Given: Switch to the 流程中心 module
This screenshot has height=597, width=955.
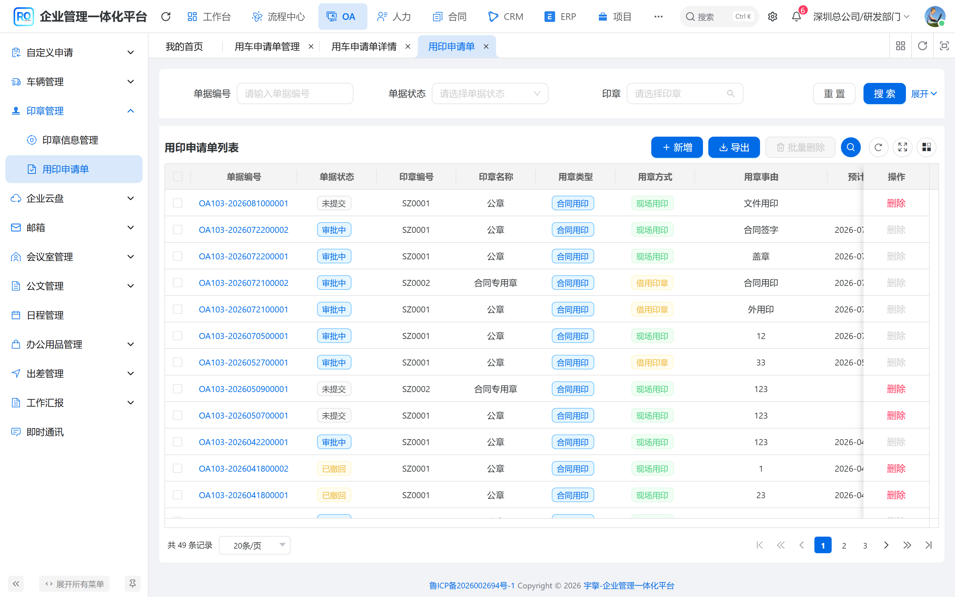Looking at the screenshot, I should [x=278, y=17].
